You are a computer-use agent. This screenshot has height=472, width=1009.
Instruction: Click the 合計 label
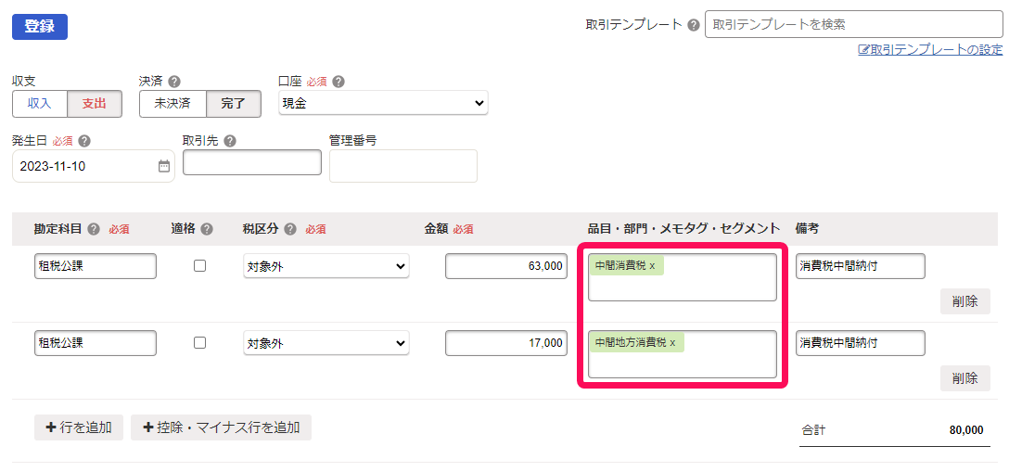click(813, 430)
